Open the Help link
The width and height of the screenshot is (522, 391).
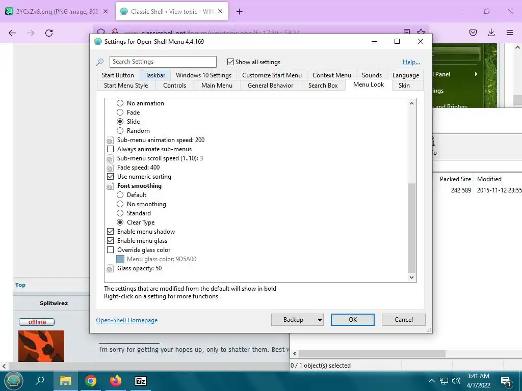coord(411,62)
